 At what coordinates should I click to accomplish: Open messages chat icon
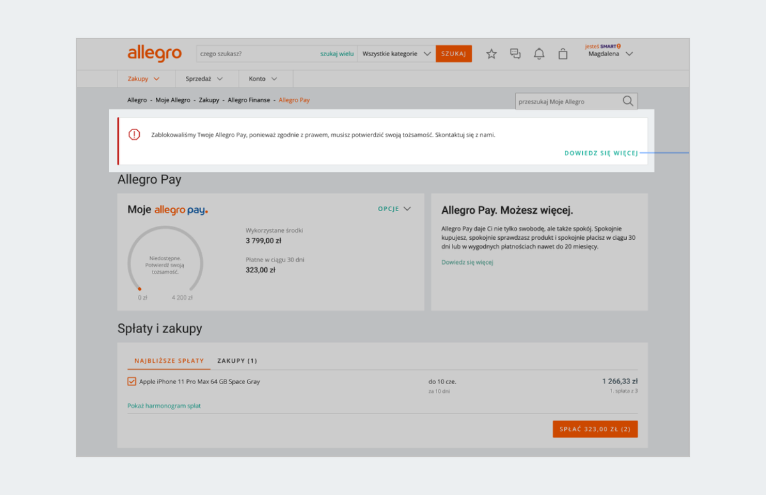click(516, 54)
